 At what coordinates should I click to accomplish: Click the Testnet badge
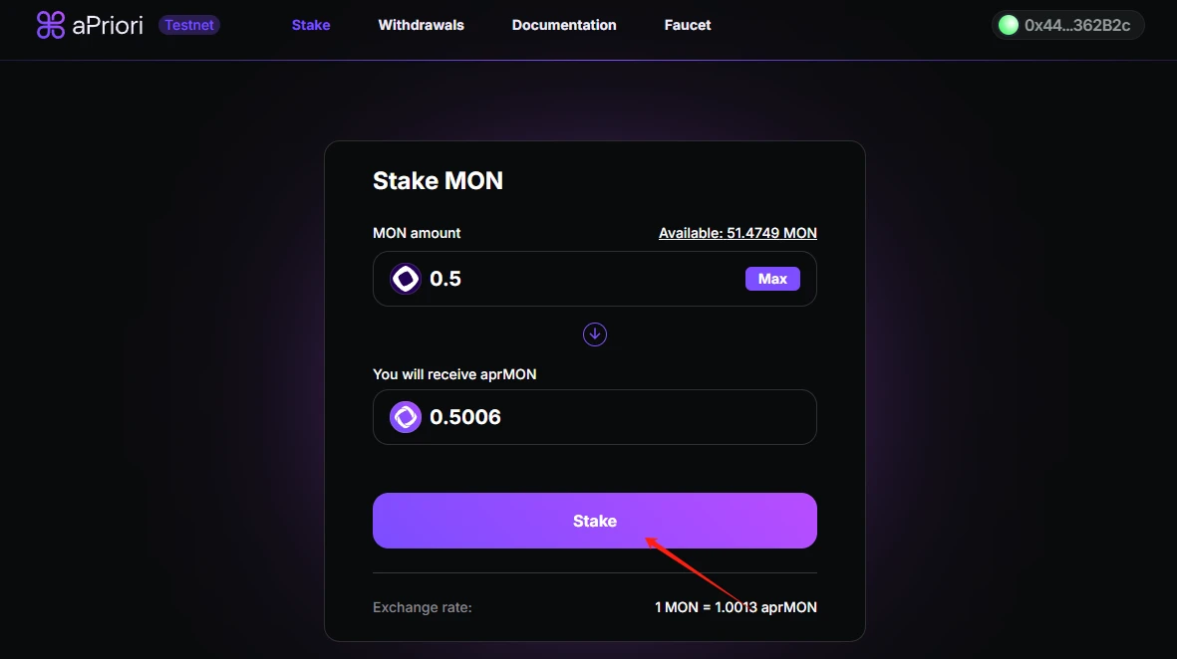[x=189, y=25]
